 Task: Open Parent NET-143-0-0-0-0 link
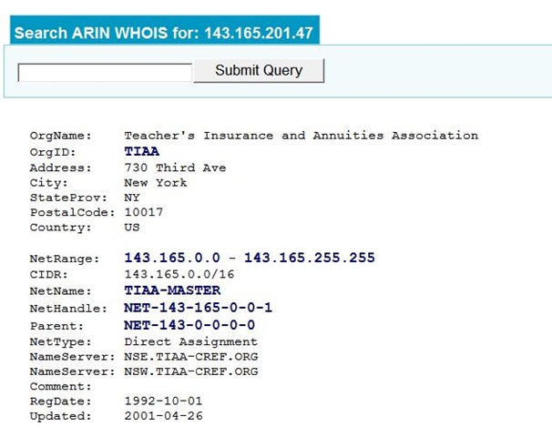click(x=189, y=325)
